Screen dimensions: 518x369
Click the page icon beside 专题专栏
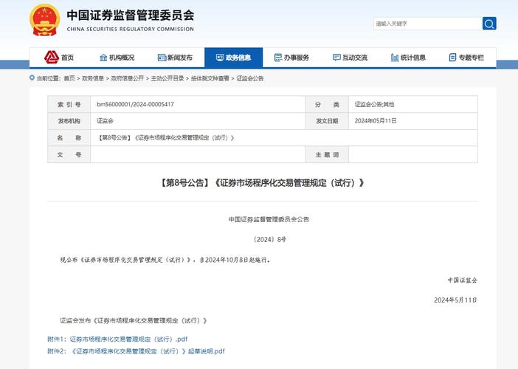tap(452, 58)
